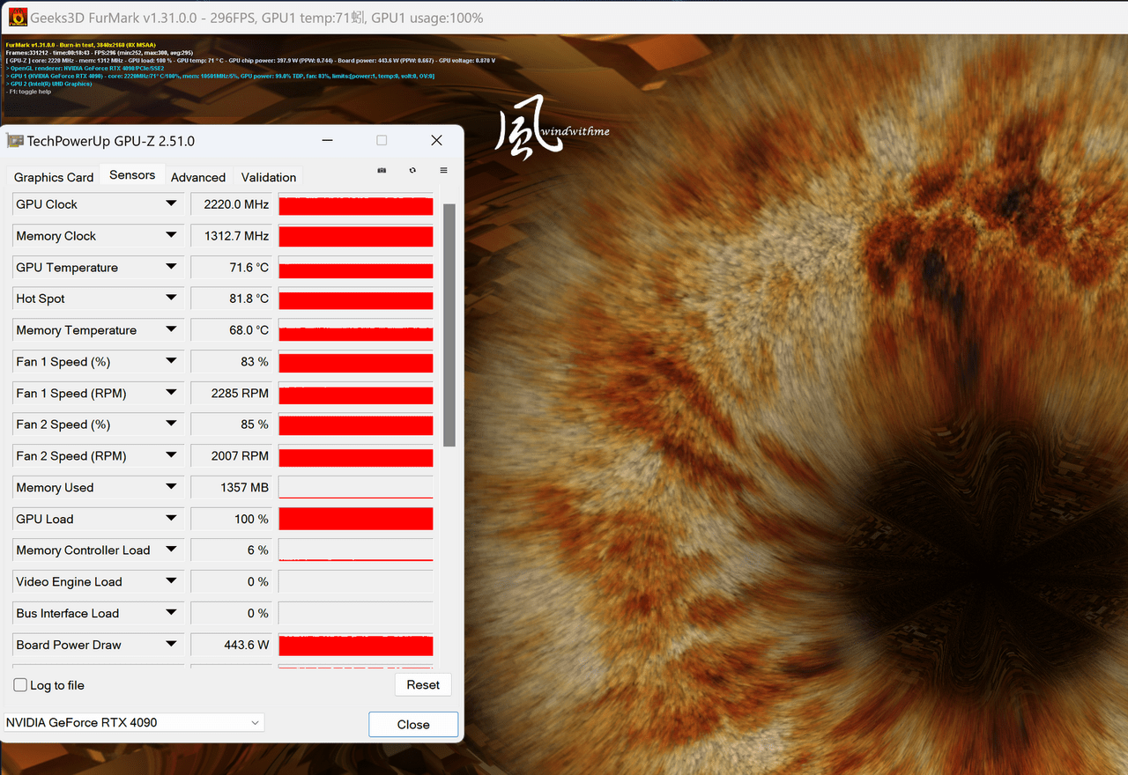1128x775 pixels.
Task: Open the Hot Spot sensor dropdown arrow
Action: point(171,299)
